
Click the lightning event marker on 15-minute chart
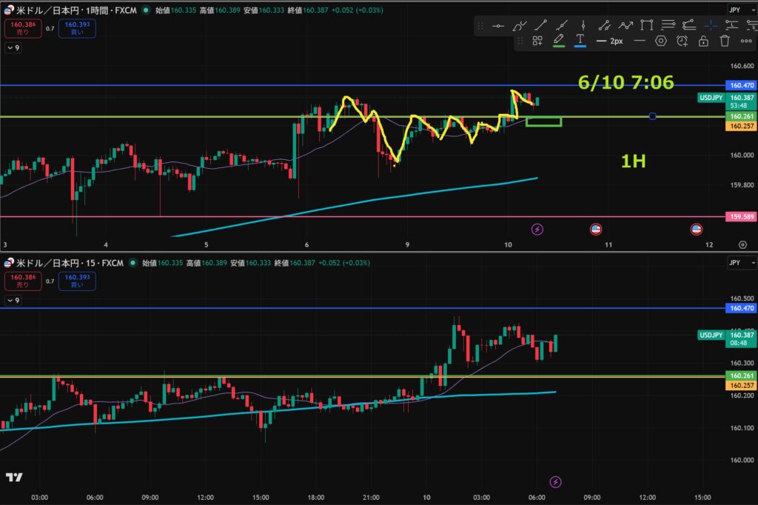pyautogui.click(x=555, y=482)
